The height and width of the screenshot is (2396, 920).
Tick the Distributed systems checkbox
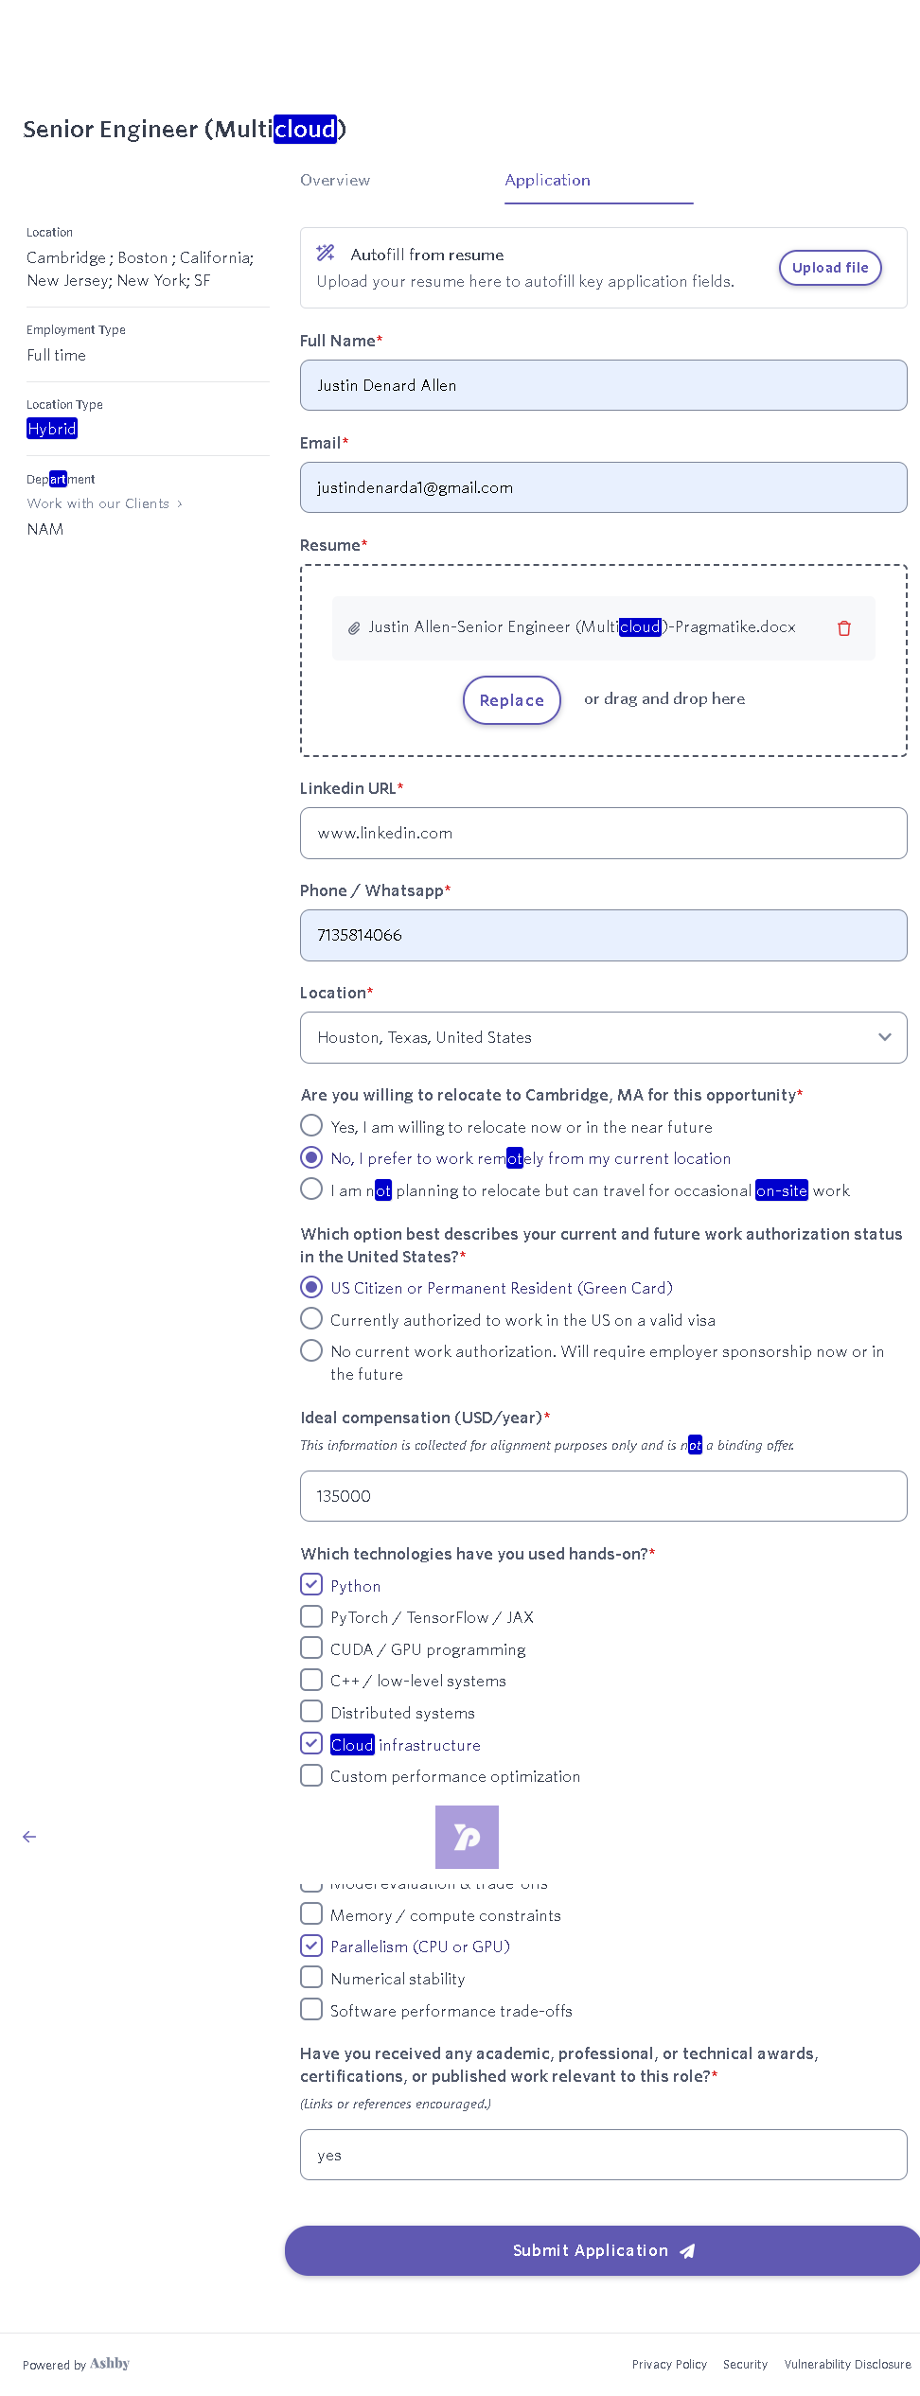click(311, 1712)
